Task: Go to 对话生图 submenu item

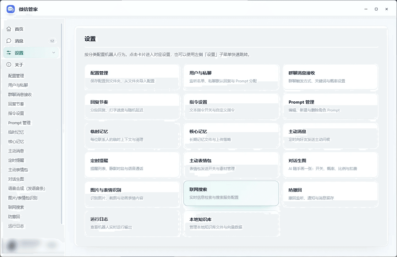Action: pos(16,179)
